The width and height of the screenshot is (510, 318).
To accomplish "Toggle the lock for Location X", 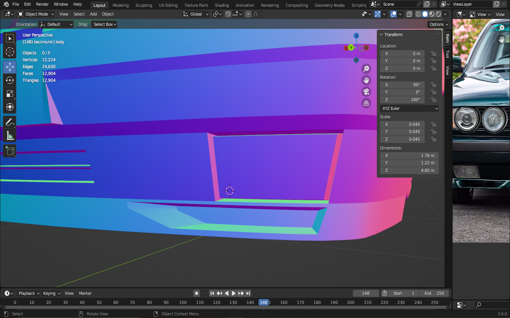I will [x=433, y=54].
